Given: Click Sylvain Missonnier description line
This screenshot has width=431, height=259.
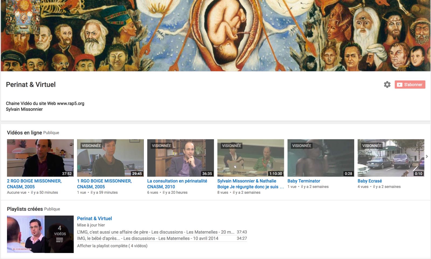Looking at the screenshot, I should (x=24, y=109).
